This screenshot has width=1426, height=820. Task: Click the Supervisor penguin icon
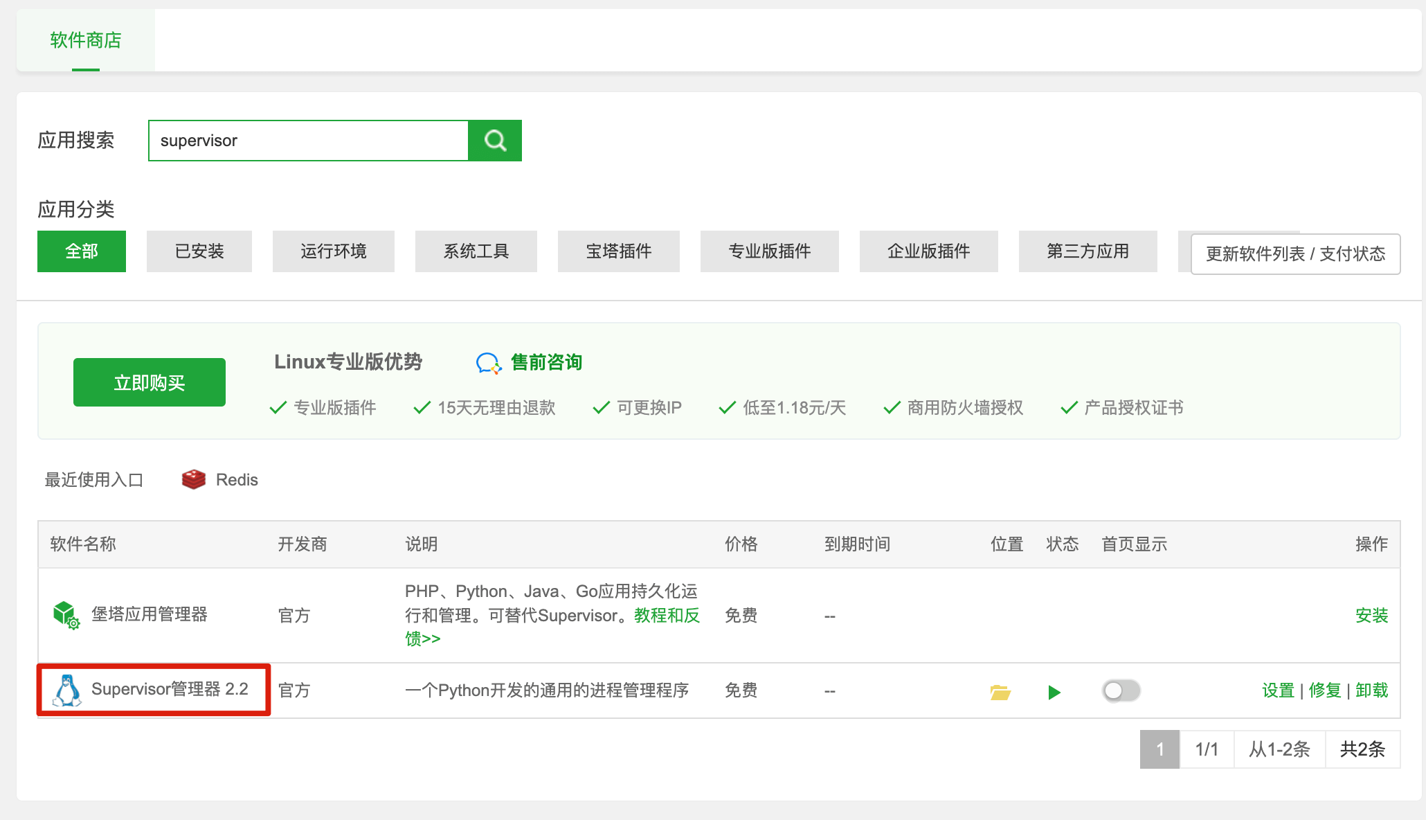pos(67,690)
